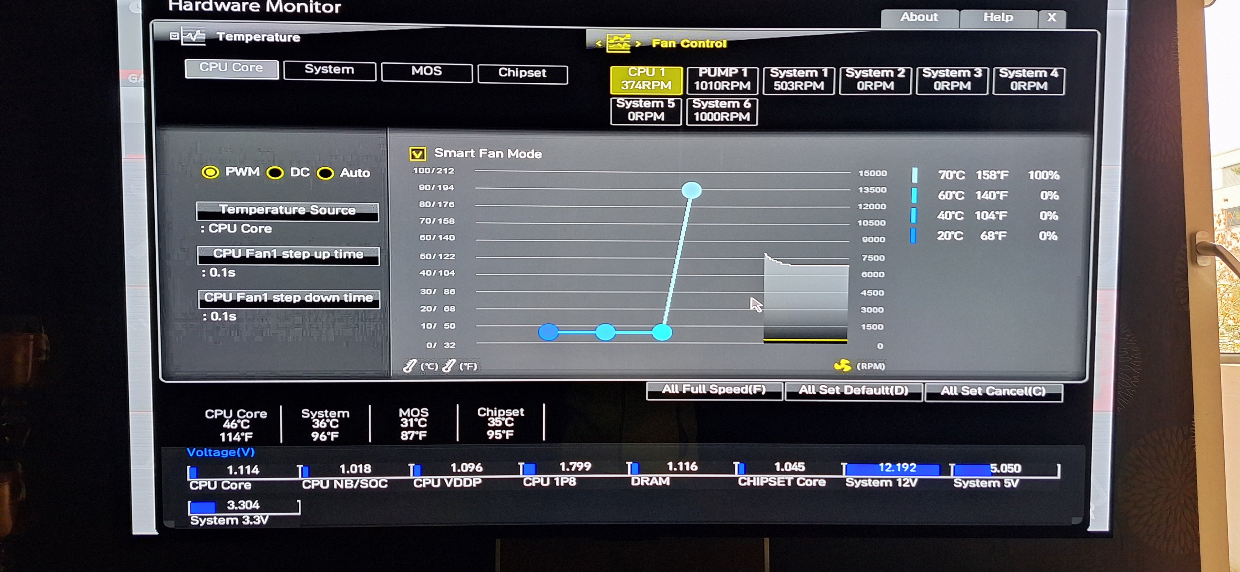Click the Fan Control chart icon
The image size is (1240, 572).
[x=618, y=43]
